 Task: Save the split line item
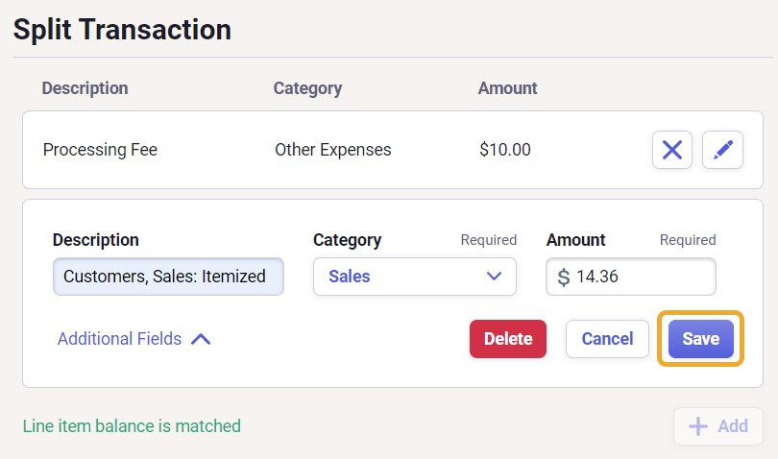pos(700,338)
